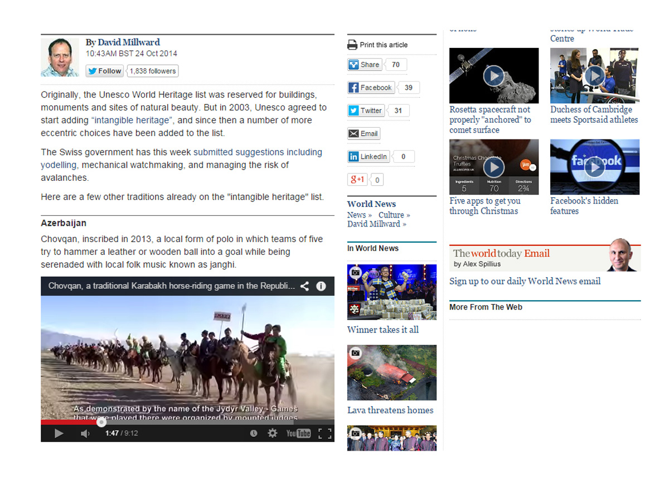Open the Culture section link
Viewport: 669px width, 502px height.
[391, 215]
